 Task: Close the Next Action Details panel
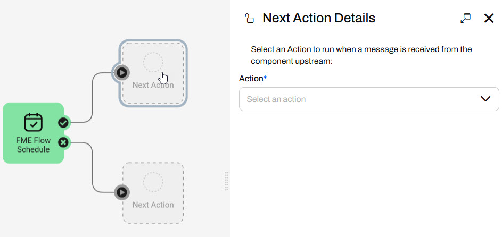pos(489,18)
